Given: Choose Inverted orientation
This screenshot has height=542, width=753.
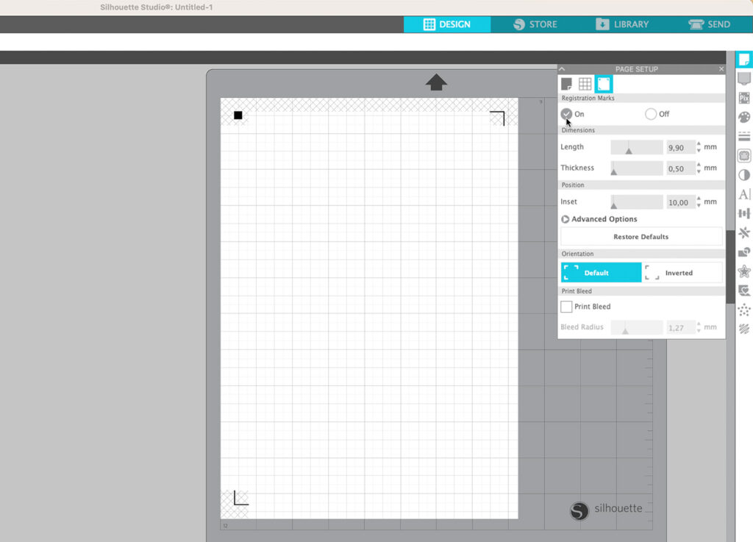Looking at the screenshot, I should tap(682, 273).
